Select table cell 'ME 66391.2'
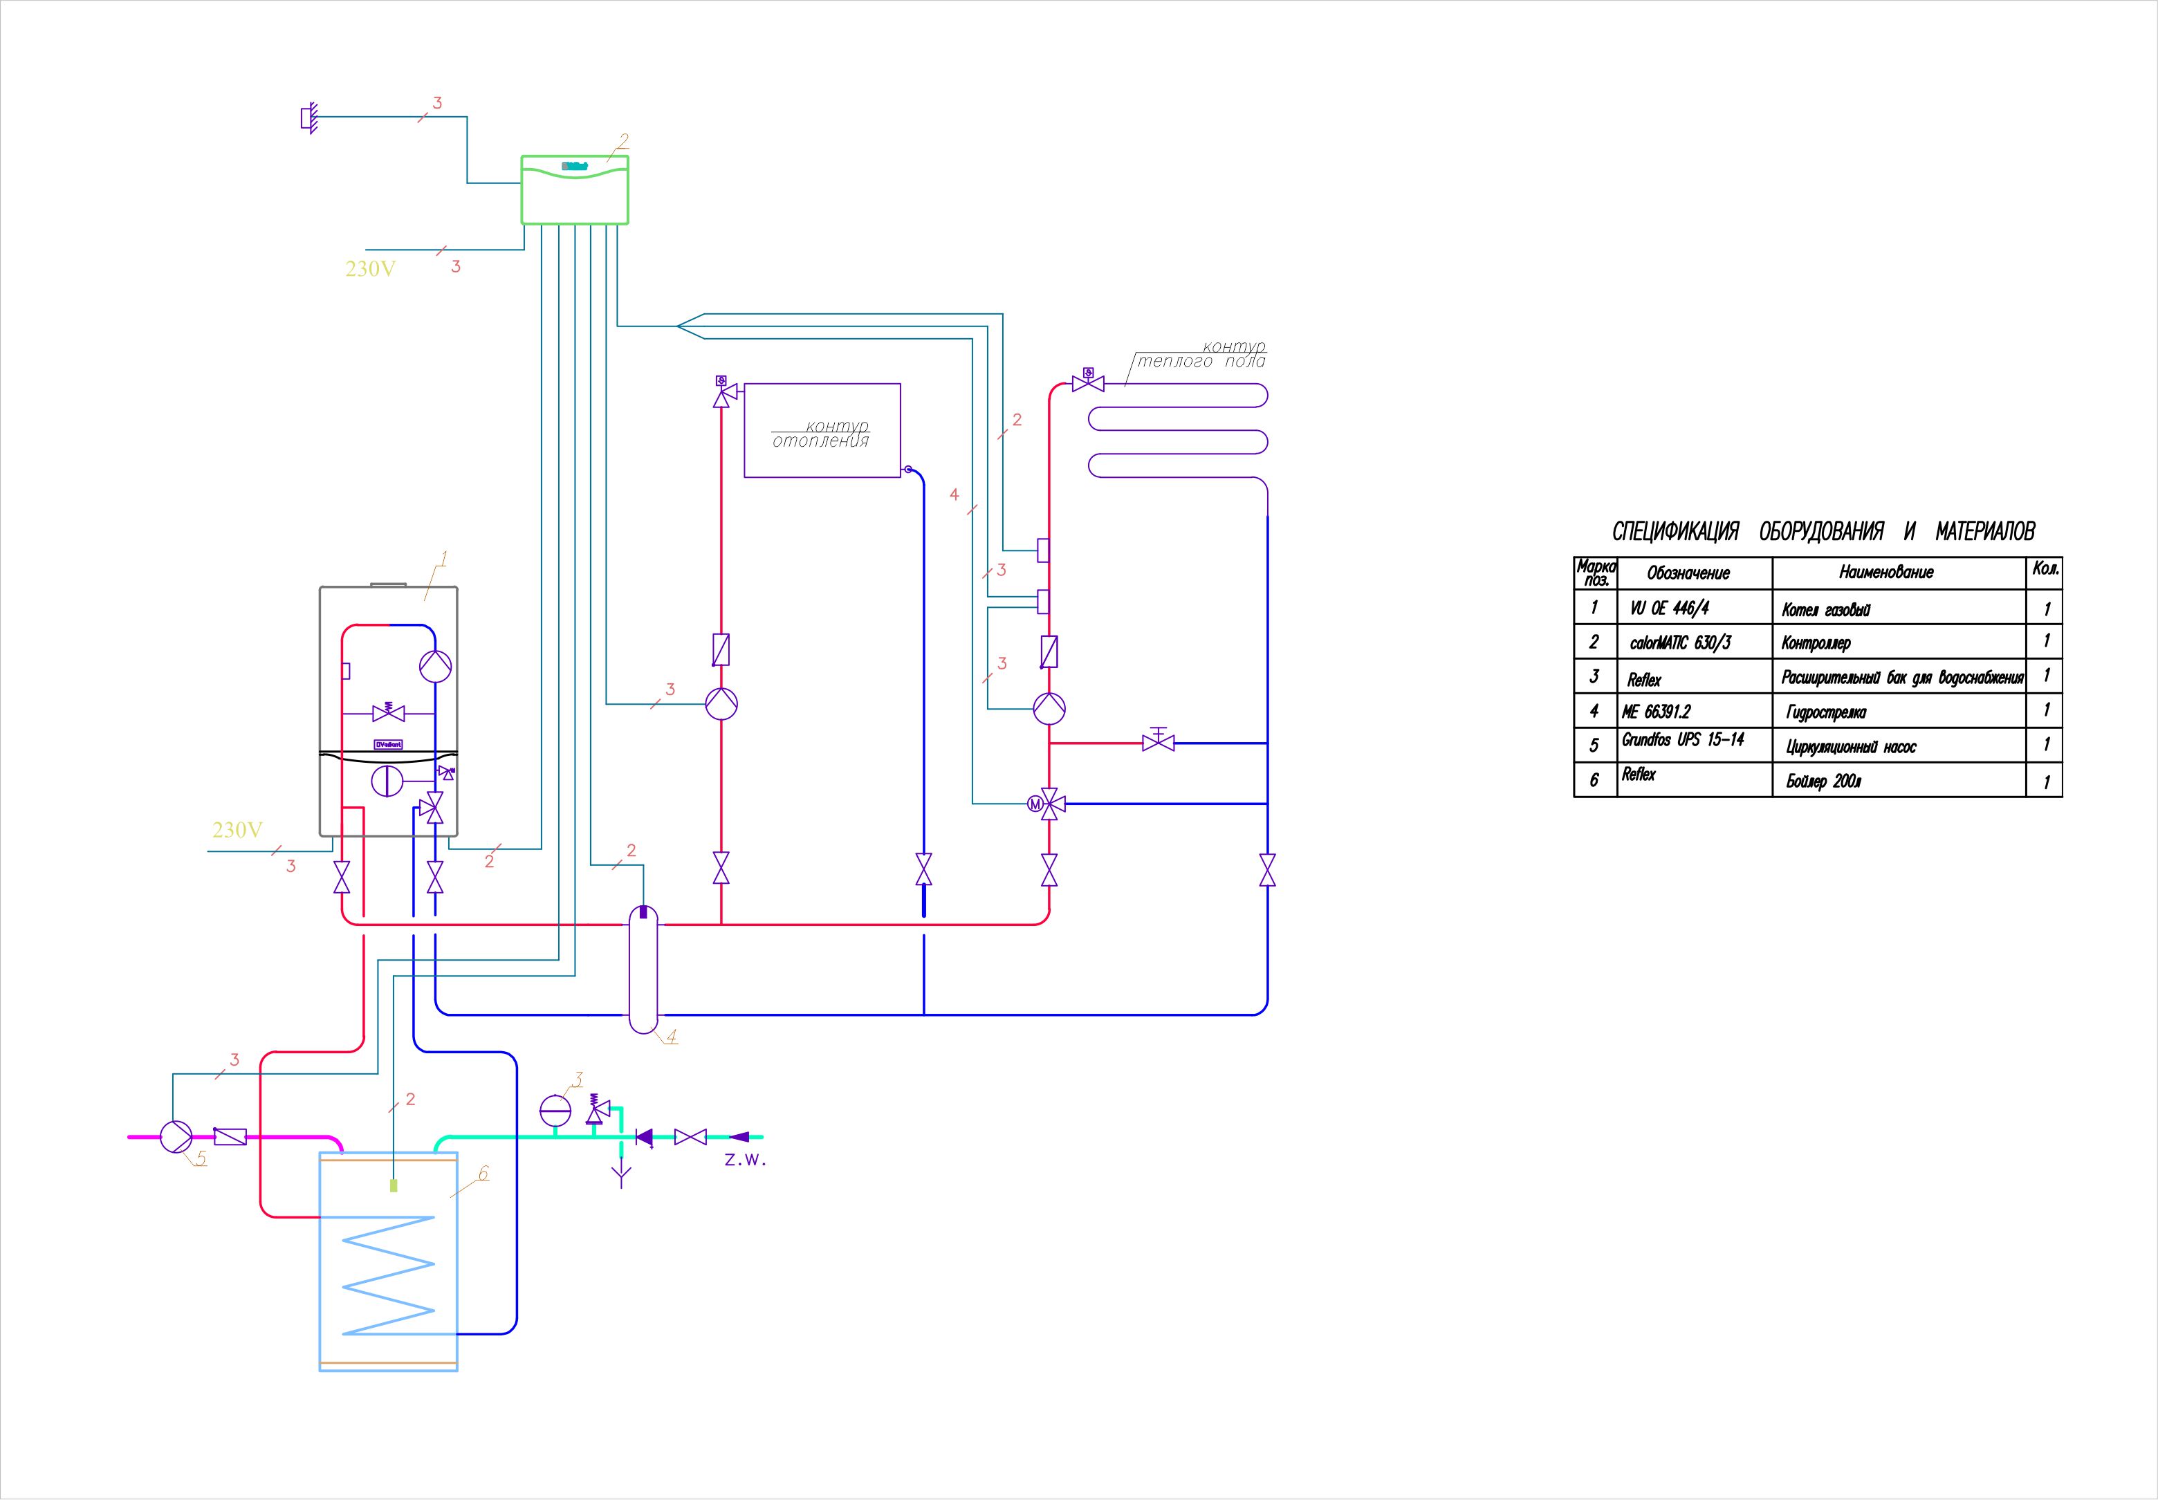The image size is (2158, 1500). pos(1656,712)
